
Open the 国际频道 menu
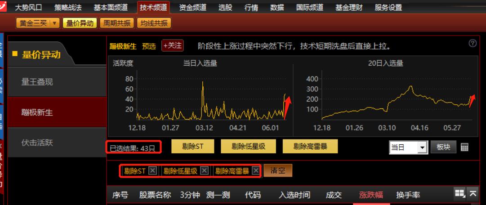(x=309, y=8)
